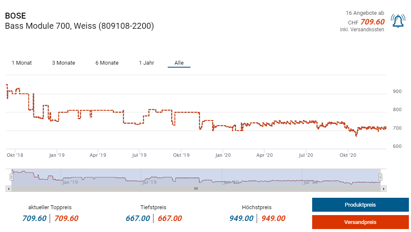Show the 6 Monate price history
This screenshot has width=411, height=232.
[x=107, y=63]
